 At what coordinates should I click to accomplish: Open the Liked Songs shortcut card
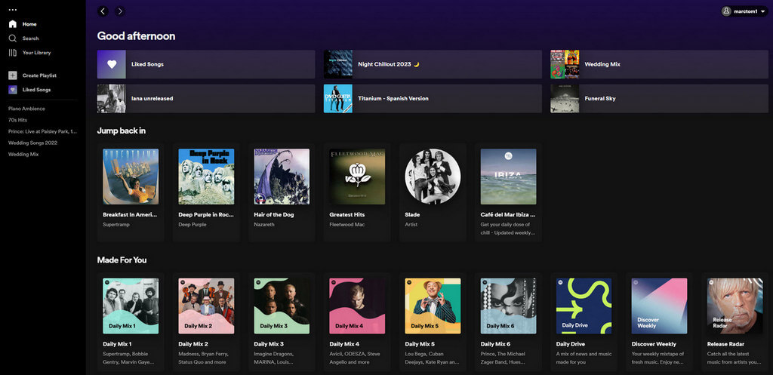click(206, 64)
